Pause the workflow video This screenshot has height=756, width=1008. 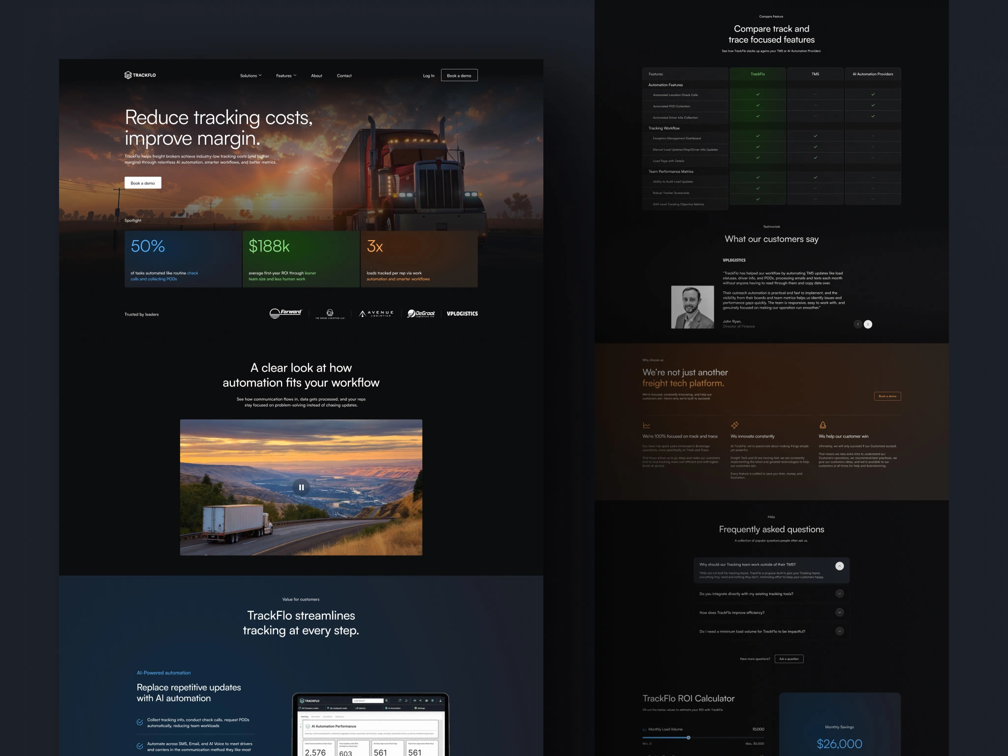[301, 487]
